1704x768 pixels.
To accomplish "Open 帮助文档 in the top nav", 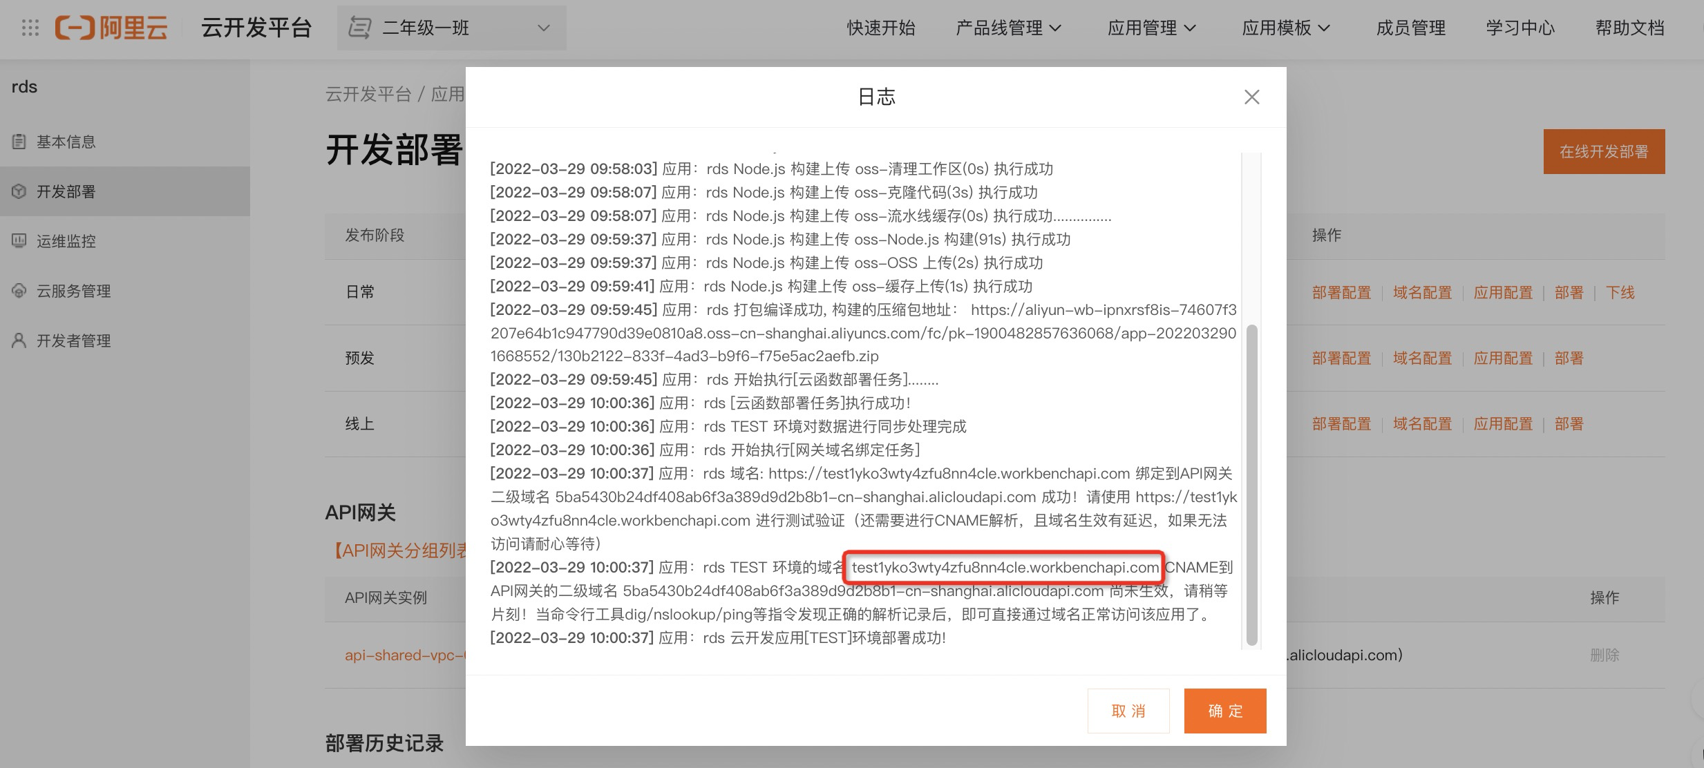I will [x=1629, y=28].
